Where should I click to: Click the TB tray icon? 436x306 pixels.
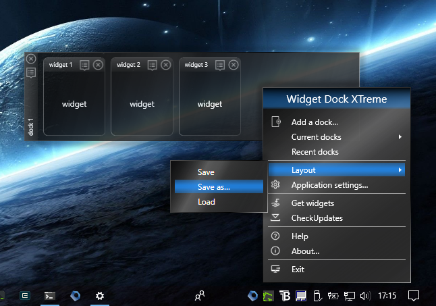pos(285,296)
